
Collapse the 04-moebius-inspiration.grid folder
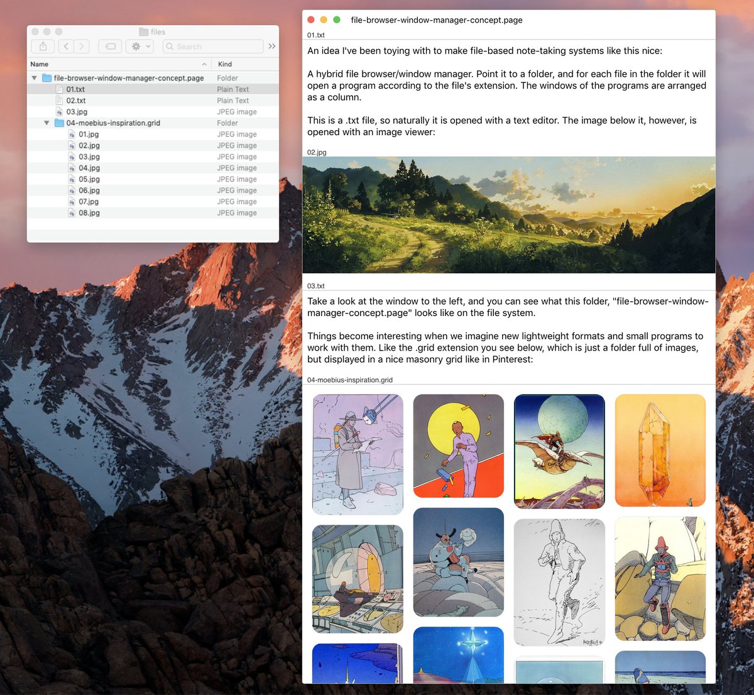pos(46,123)
